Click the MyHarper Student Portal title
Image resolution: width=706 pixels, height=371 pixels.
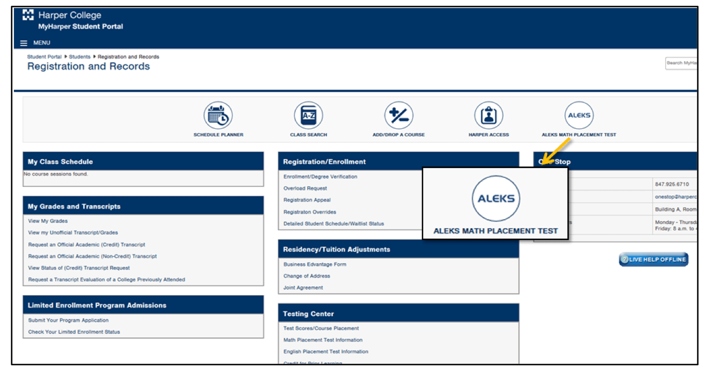click(81, 27)
